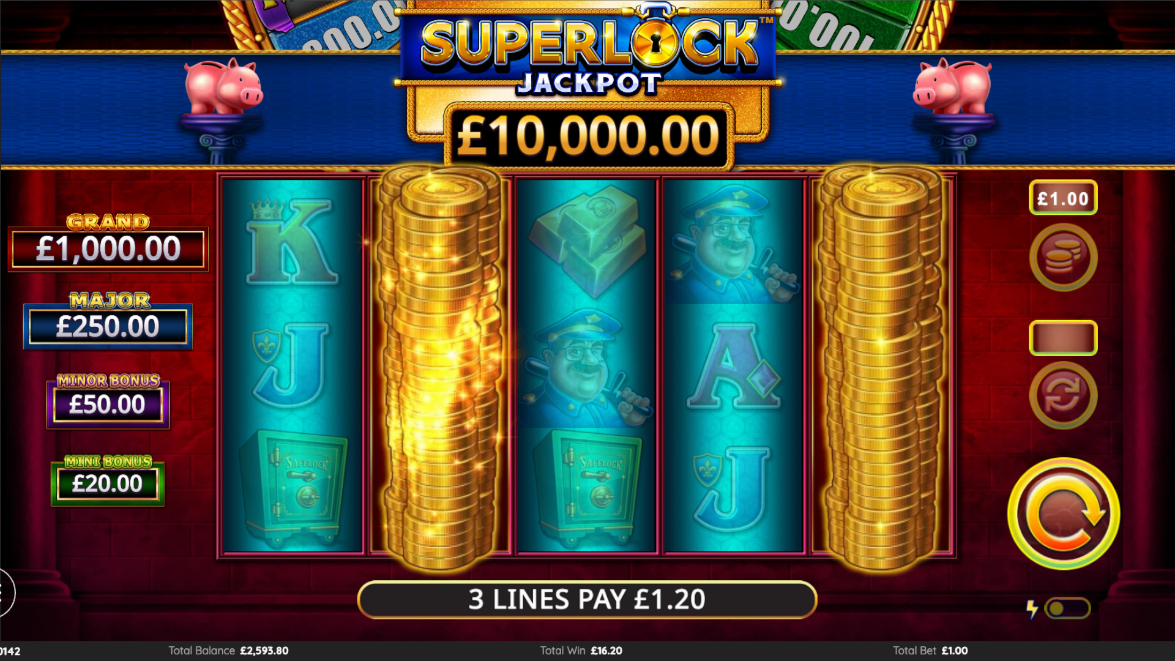This screenshot has width=1175, height=661.
Task: Toggle the lightning turbo spin switch
Action: coord(1067,608)
